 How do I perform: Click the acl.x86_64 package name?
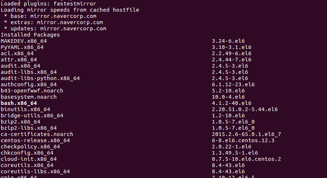pos(17,53)
